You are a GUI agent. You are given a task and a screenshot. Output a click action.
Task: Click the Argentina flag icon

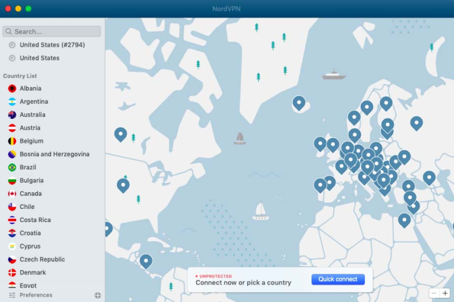pos(12,101)
